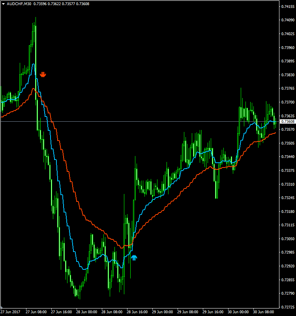Open the chart dropdown triangle beside AUDCHF
This screenshot has width=296, height=316.
[x=3, y=4]
